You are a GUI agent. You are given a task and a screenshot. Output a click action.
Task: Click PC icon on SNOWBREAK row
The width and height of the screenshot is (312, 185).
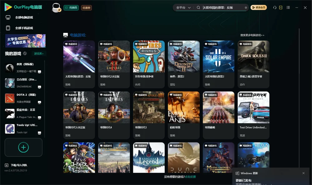point(39,87)
